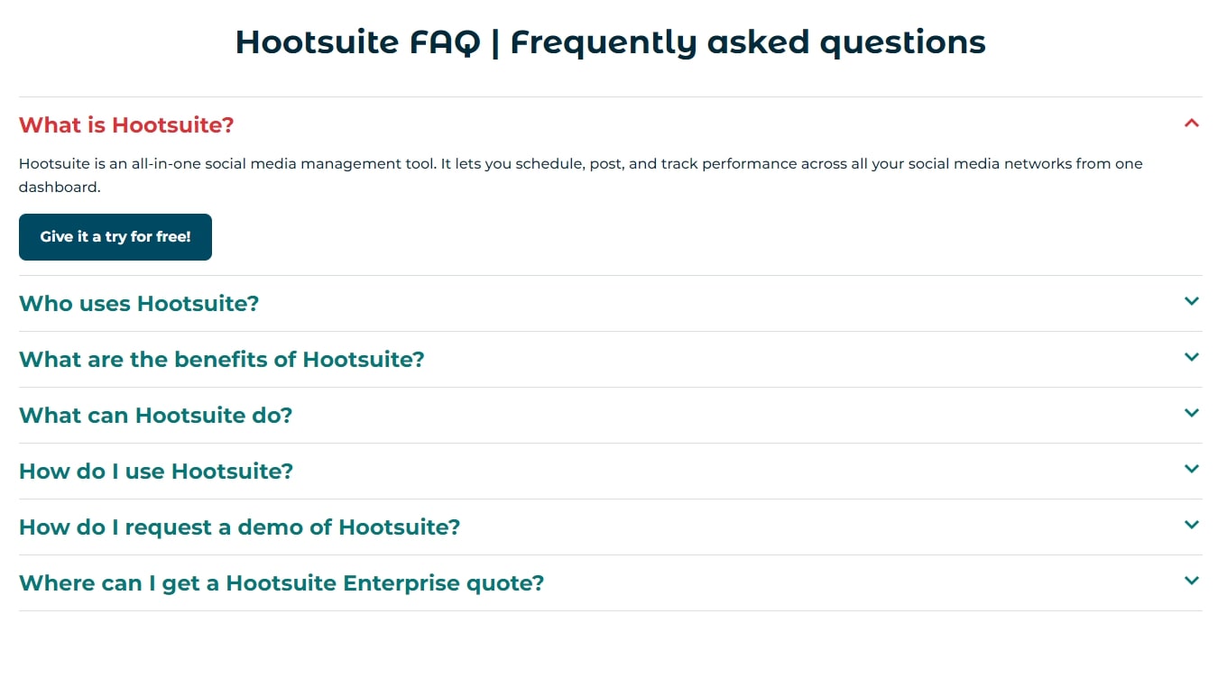
Task: Open the 'What can Hootsuite do?' section
Action: [155, 416]
